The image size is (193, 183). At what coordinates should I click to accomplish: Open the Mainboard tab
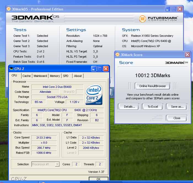40,76
